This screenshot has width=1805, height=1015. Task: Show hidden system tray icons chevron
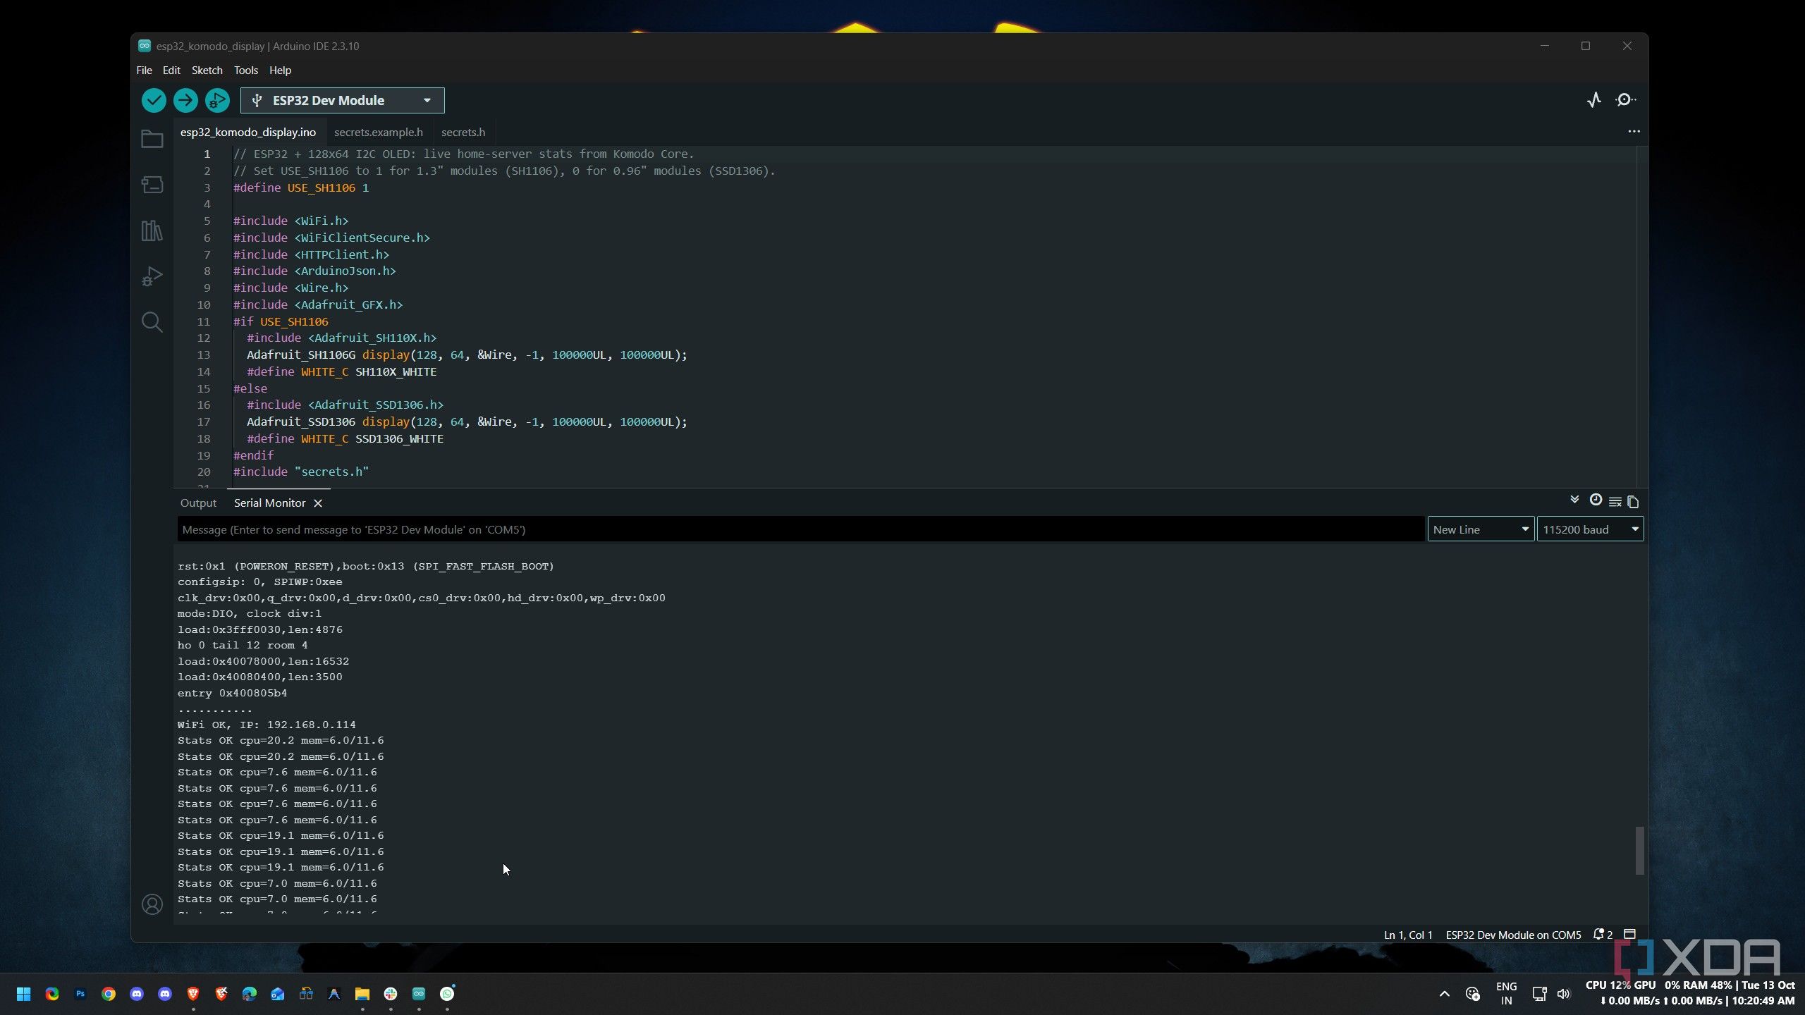click(x=1444, y=994)
